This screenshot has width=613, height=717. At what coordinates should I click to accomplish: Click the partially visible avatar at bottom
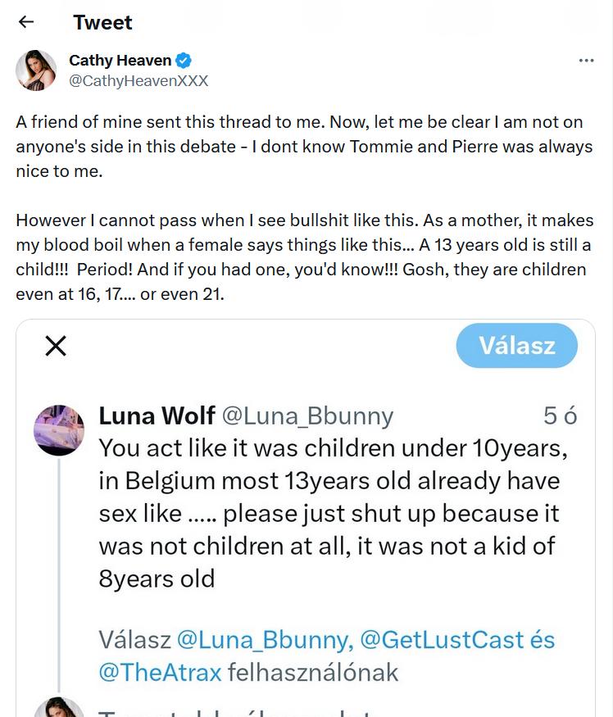(59, 708)
